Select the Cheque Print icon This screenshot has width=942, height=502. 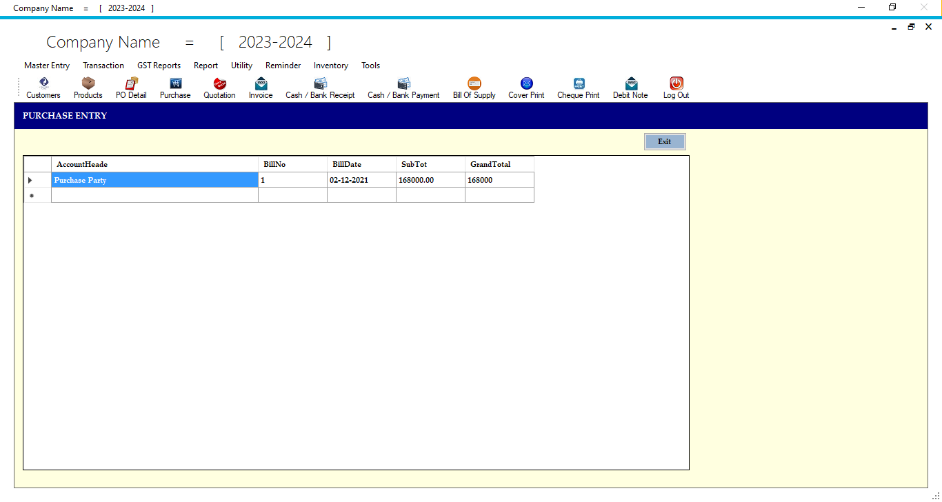tap(578, 88)
